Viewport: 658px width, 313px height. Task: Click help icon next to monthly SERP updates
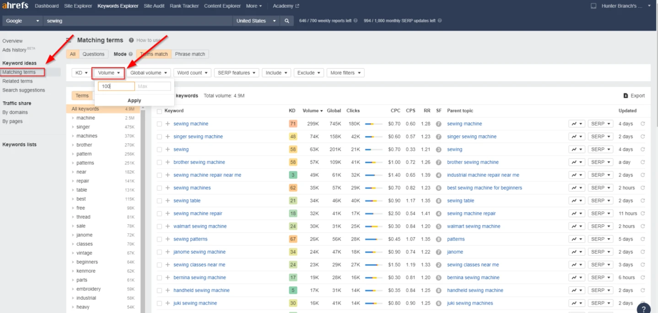440,21
